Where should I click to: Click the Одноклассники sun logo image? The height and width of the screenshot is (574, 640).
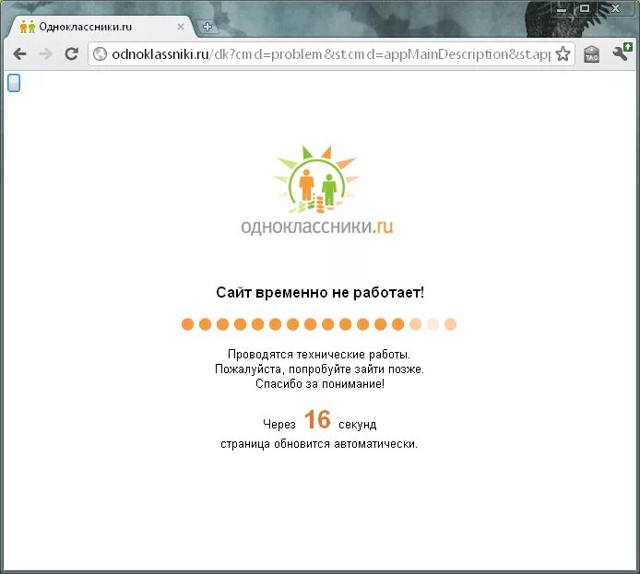click(316, 180)
